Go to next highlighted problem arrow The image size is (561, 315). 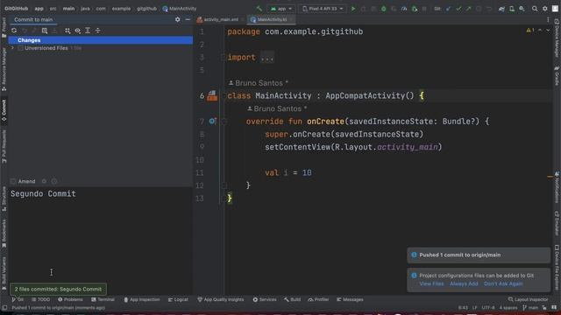(548, 31)
